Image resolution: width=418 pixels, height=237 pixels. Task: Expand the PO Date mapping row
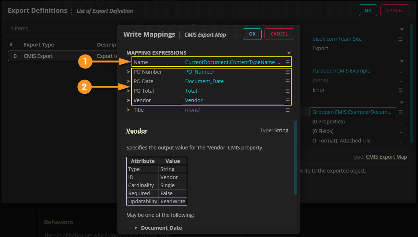pos(128,82)
